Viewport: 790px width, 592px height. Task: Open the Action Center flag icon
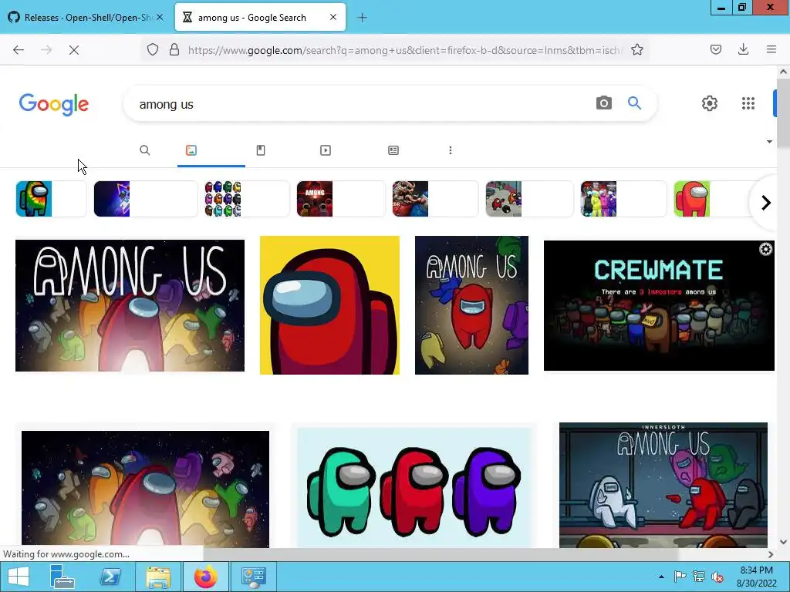click(680, 577)
